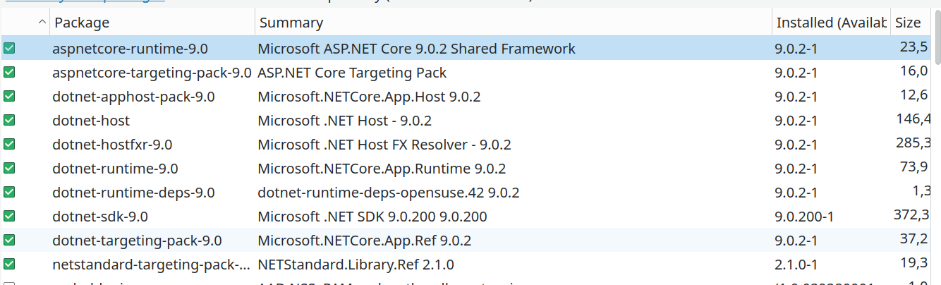The width and height of the screenshot is (941, 285).
Task: Sort by the Summary column header
Action: coord(514,23)
